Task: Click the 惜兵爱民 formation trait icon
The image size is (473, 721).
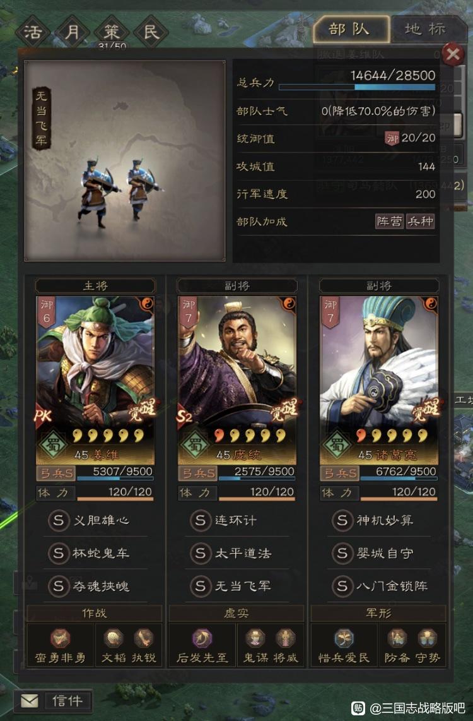Action: [x=344, y=638]
